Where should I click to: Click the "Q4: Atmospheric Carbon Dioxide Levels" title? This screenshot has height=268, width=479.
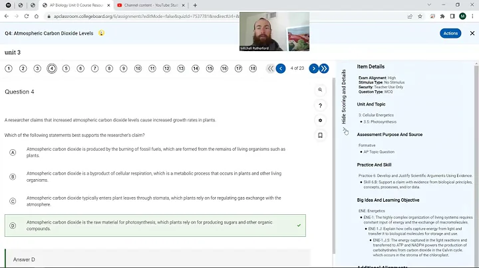pyautogui.click(x=49, y=33)
